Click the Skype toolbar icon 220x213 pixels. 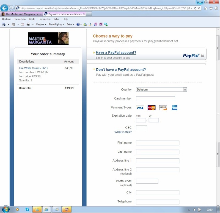pyautogui.click(x=106, y=24)
